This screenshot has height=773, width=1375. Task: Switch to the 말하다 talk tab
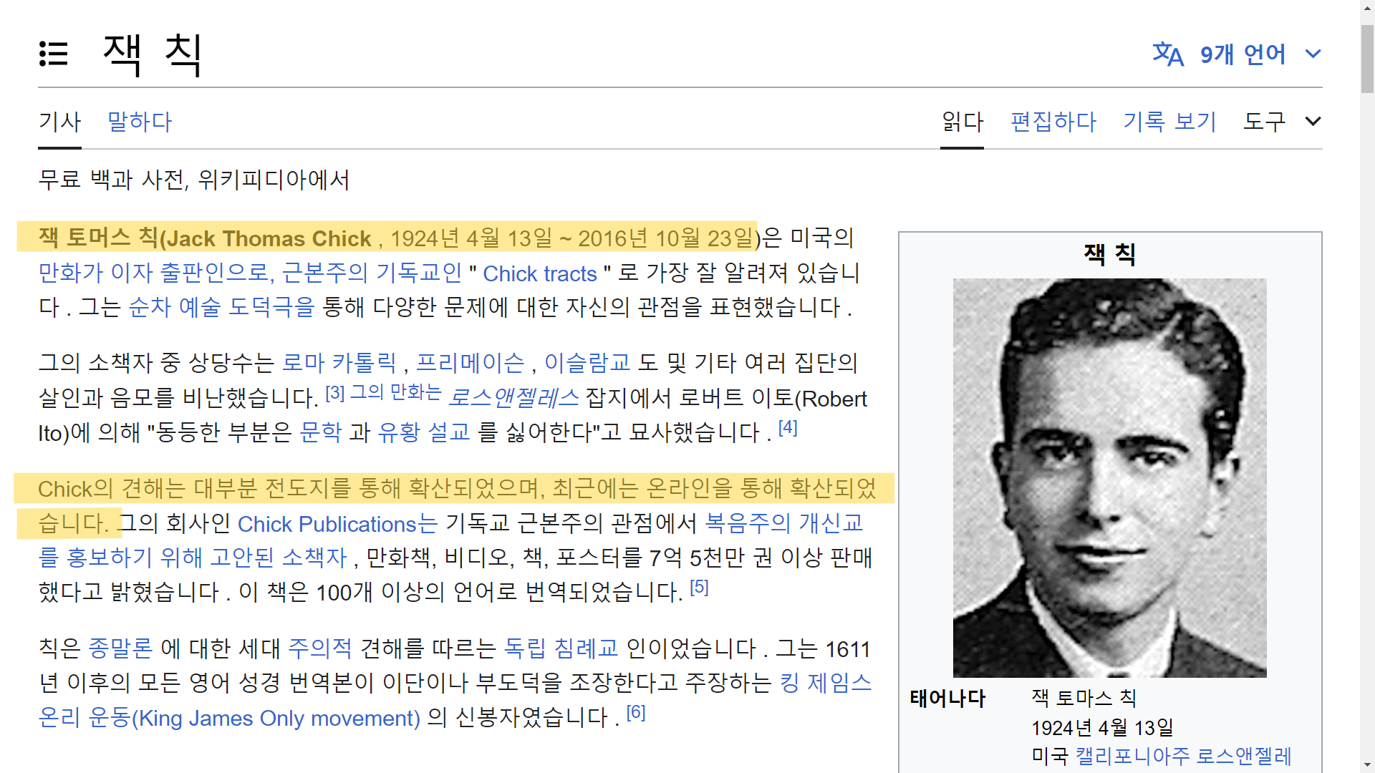click(x=140, y=122)
